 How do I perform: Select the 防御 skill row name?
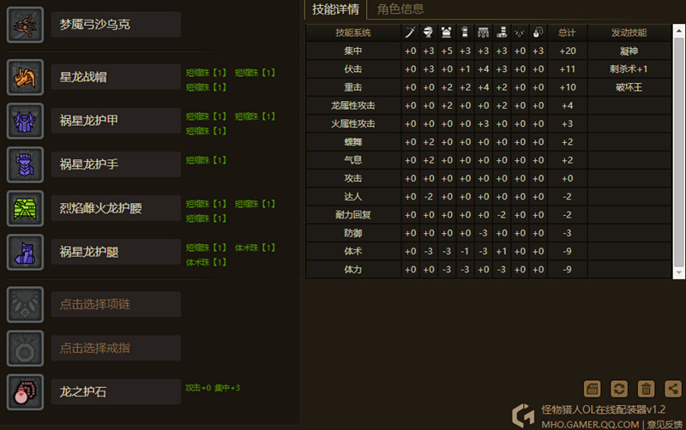[353, 233]
